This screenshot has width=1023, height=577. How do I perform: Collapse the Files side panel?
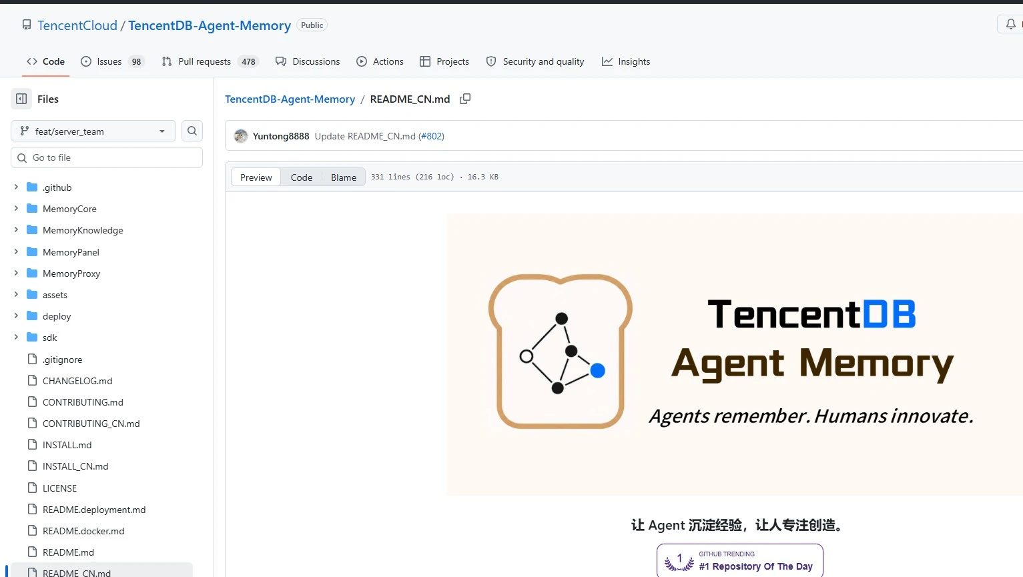21,99
